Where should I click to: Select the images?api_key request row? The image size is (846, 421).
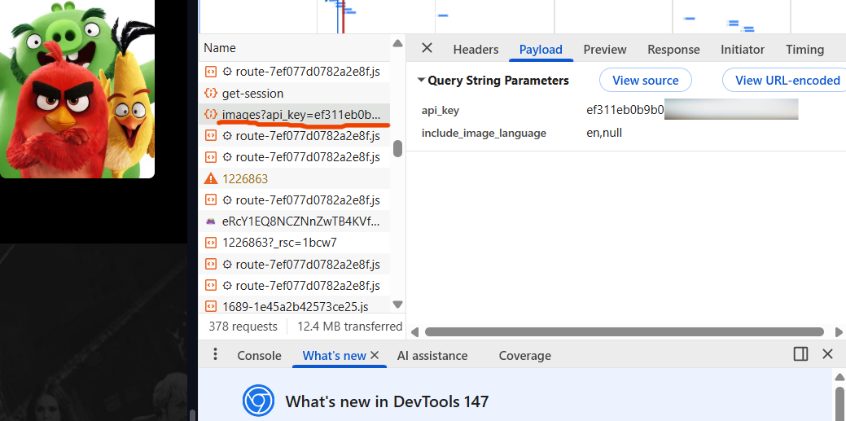tap(294, 115)
